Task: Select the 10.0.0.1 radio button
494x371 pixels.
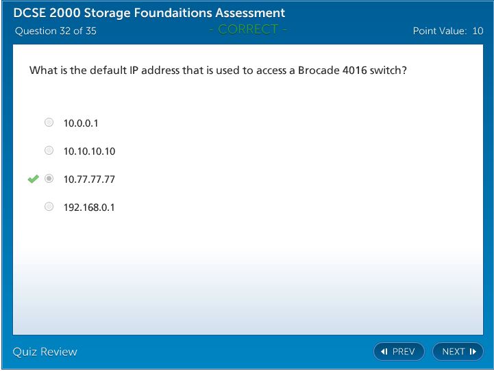Action: 49,123
